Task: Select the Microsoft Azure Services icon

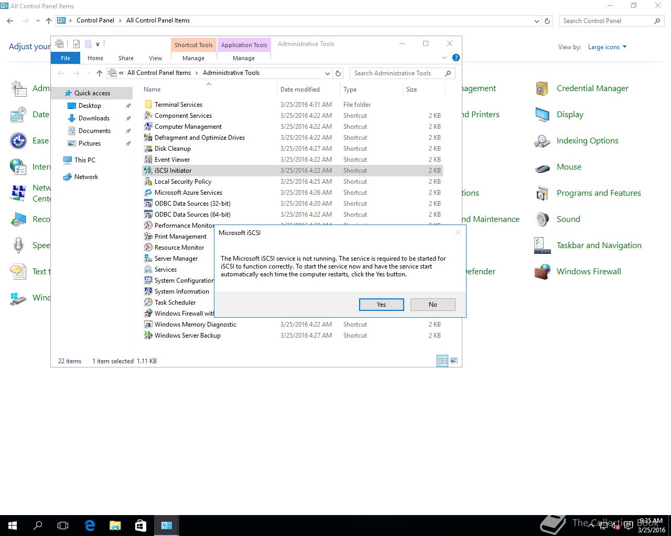Action: point(148,193)
